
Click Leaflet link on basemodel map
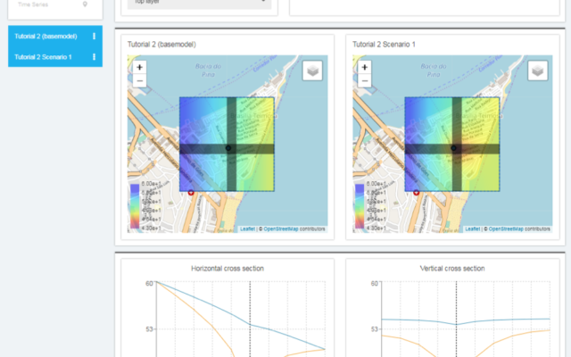pyautogui.click(x=247, y=229)
